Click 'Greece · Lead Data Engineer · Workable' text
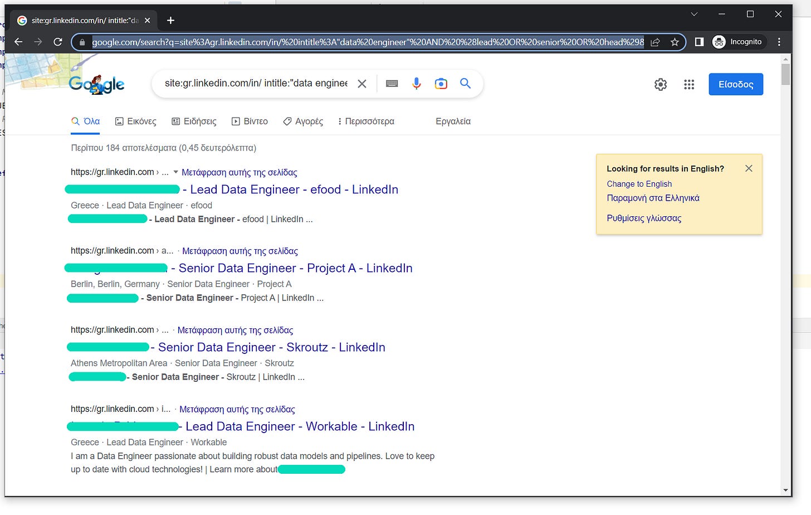Screen dimensions: 811x515 149,443
